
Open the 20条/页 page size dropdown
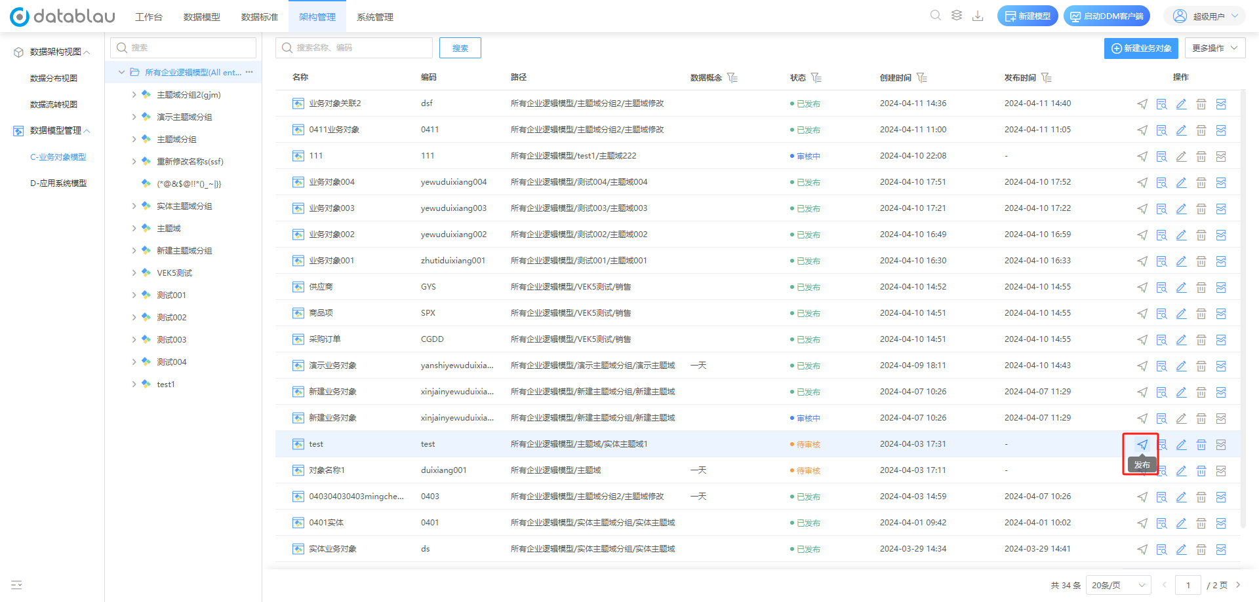1119,585
